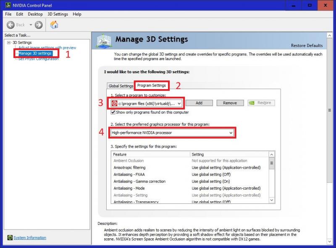Click the Antialiasing - Mode setting value
Image resolution: width=336 pixels, height=248 pixels.
[226, 188]
